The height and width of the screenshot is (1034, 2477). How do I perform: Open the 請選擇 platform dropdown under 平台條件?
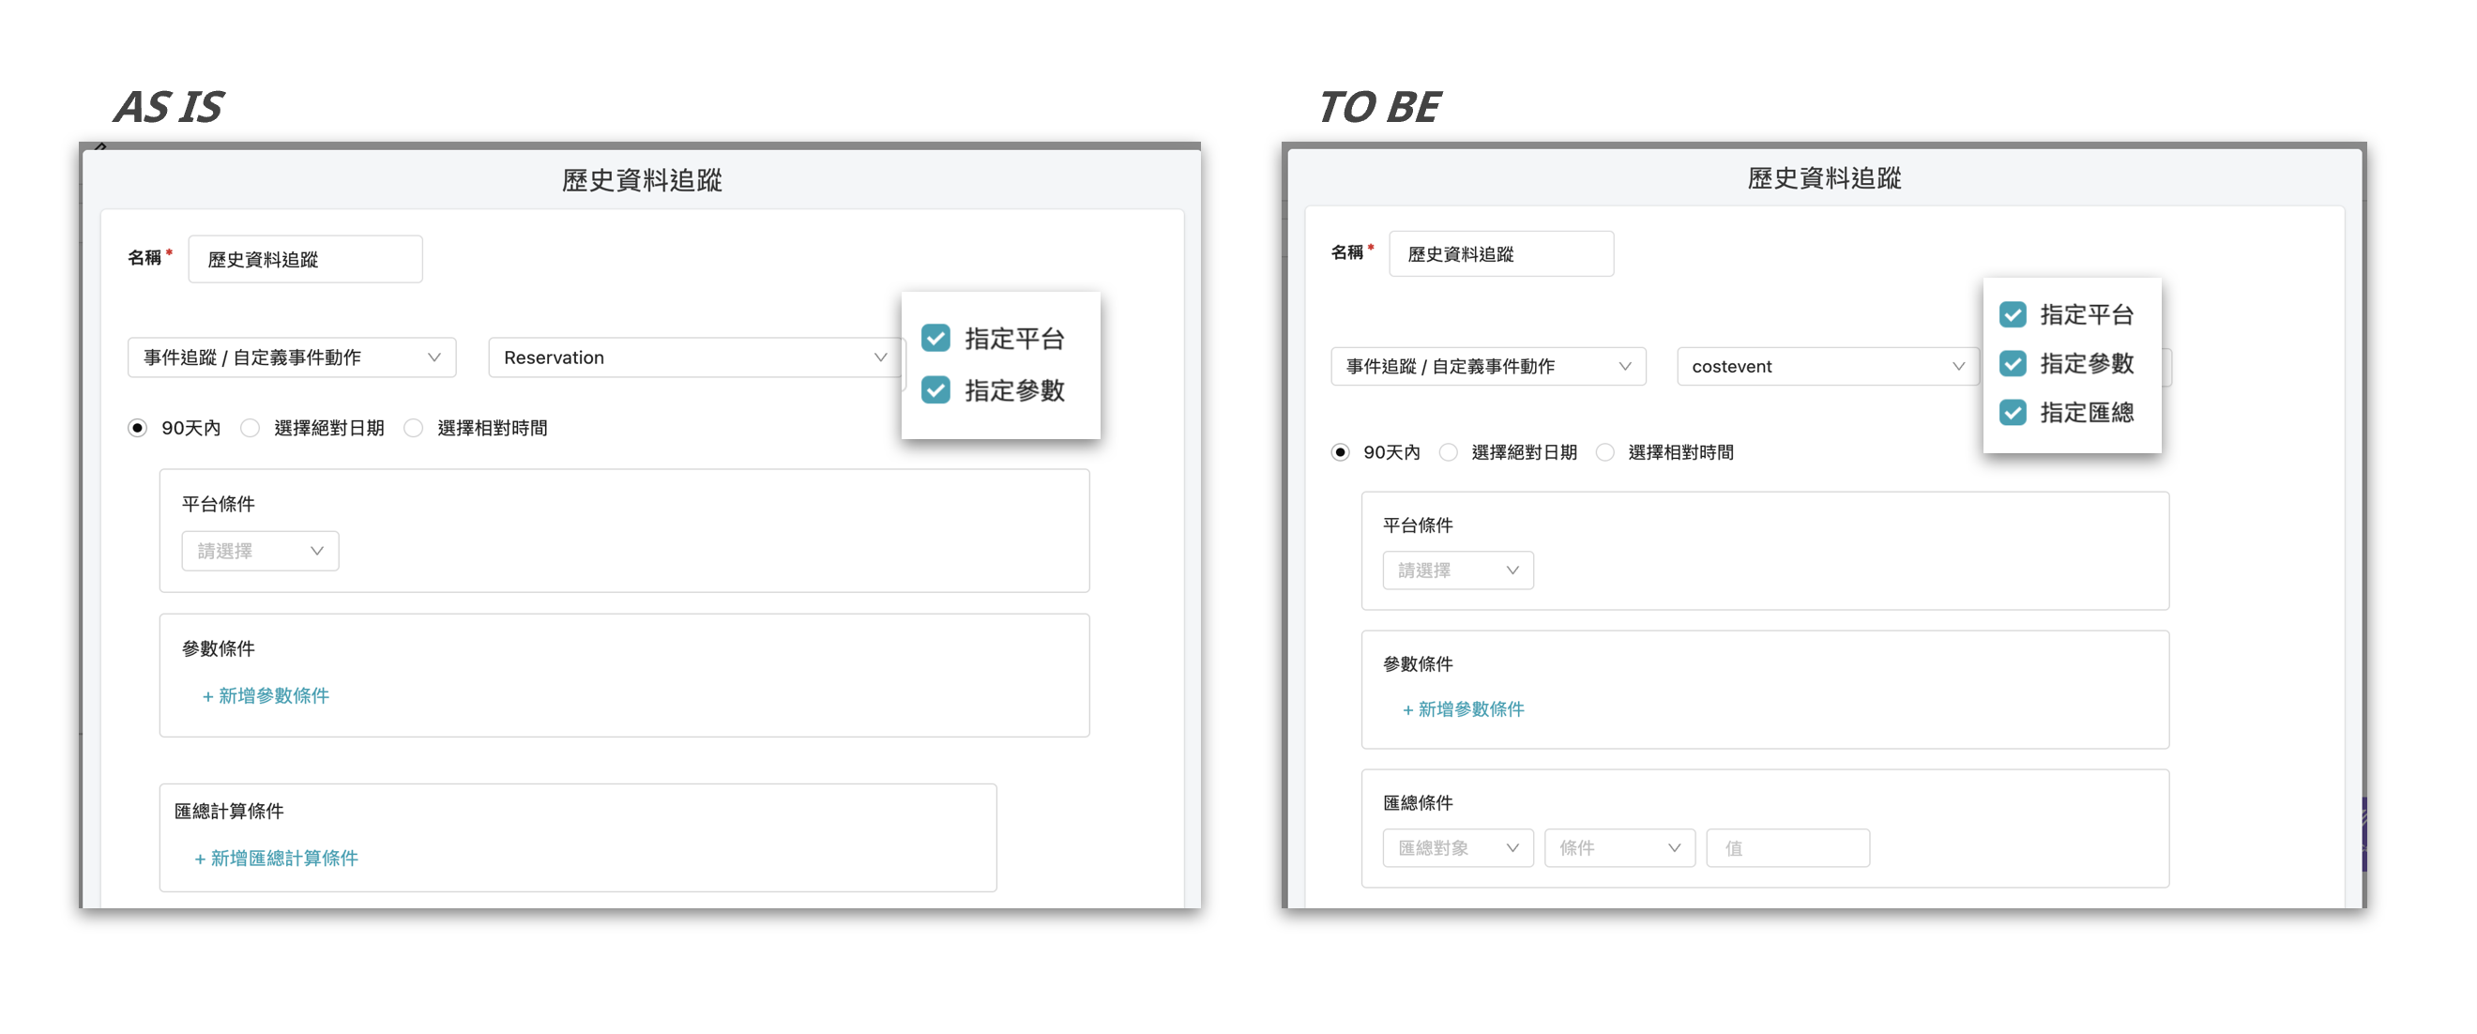[259, 550]
